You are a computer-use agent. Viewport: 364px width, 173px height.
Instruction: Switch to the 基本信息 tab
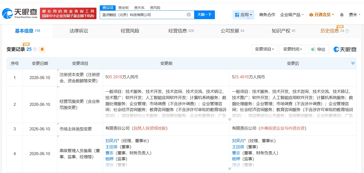pos(27,31)
